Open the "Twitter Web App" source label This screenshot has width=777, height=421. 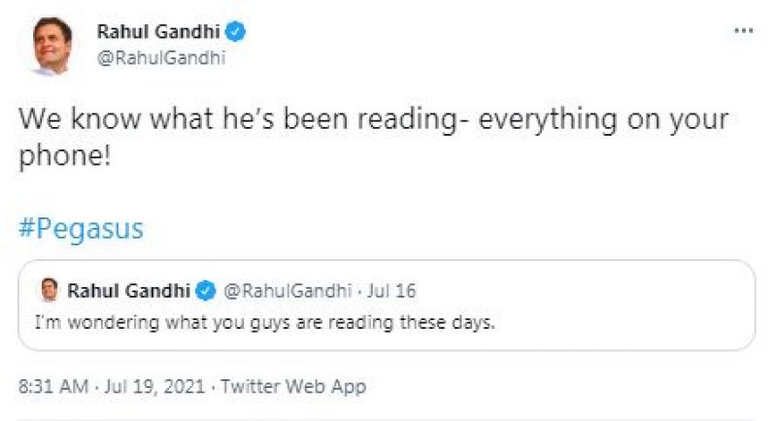pos(293,386)
